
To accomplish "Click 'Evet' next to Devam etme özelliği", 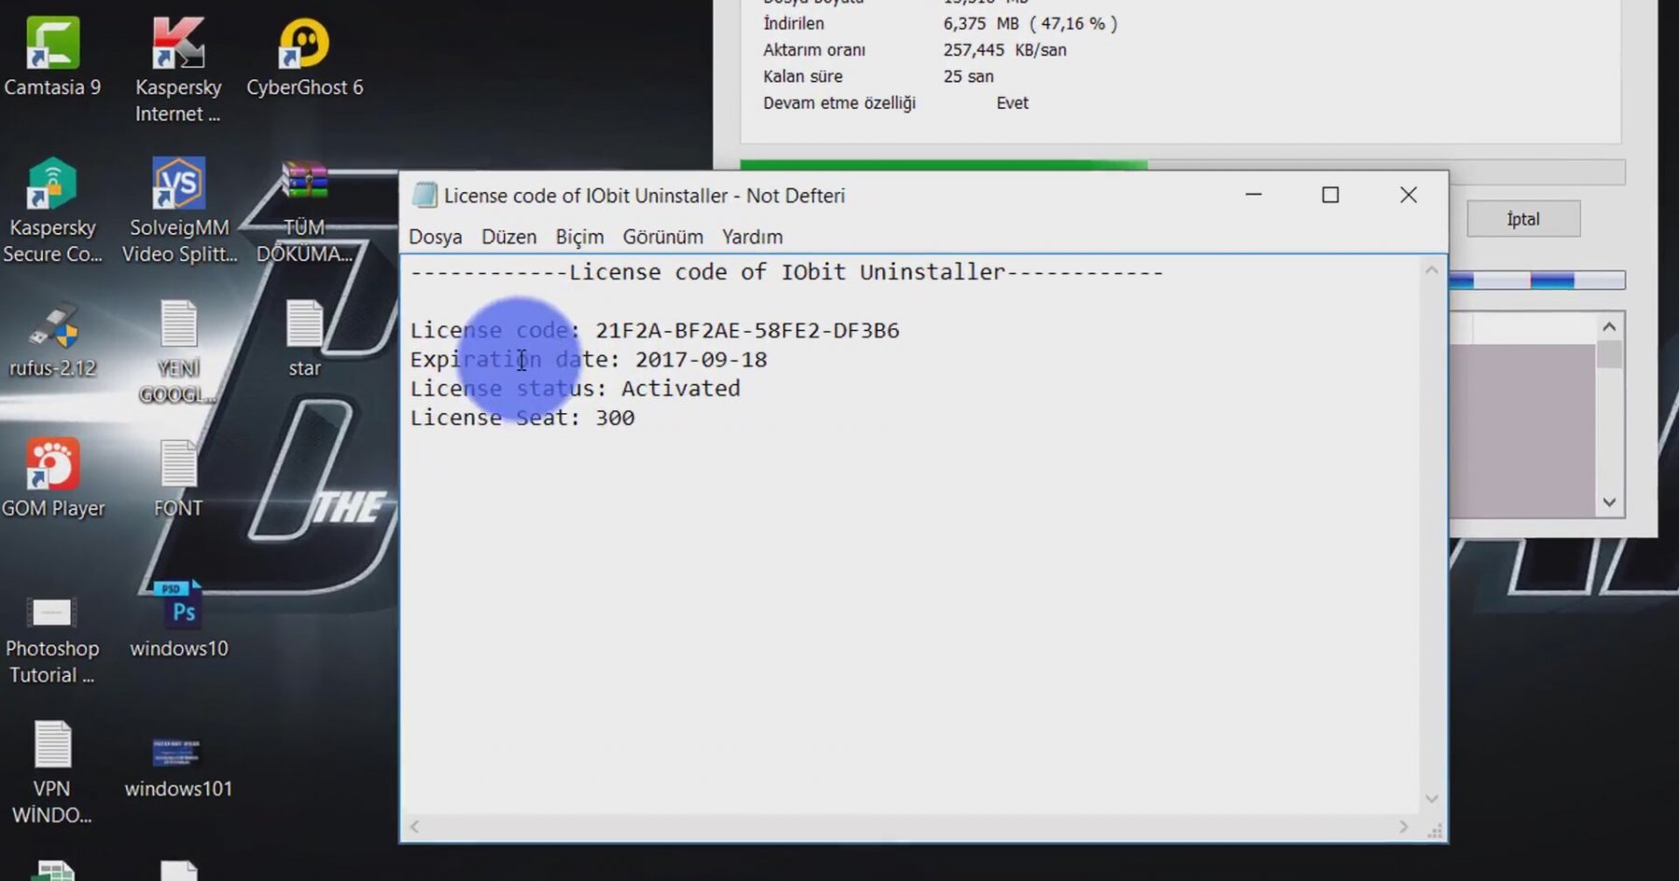I will (1012, 103).
